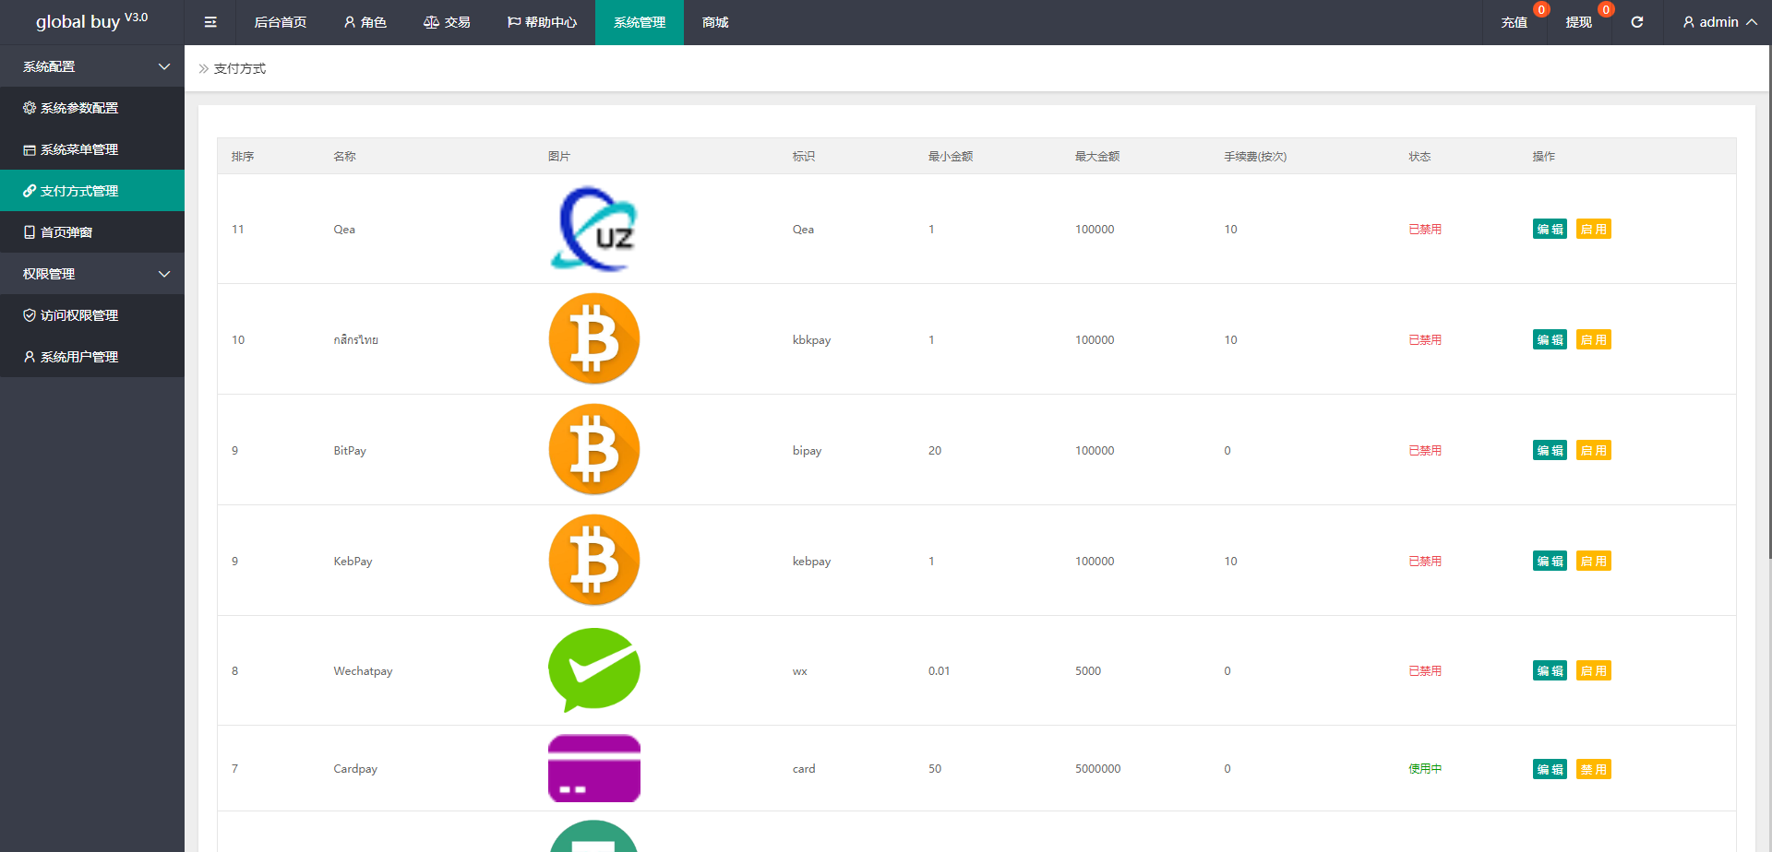Toggle the sidebar collapse hamburger icon
1772x852 pixels.
coord(210,22)
